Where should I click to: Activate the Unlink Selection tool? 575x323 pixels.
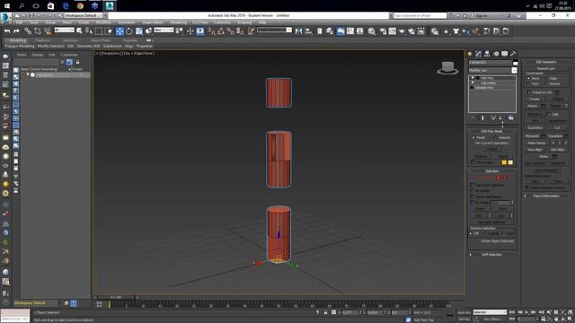click(38, 31)
